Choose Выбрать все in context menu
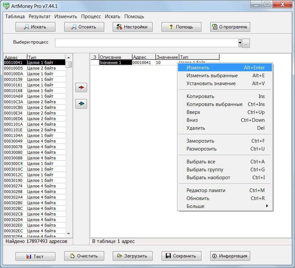This screenshot has width=295, height=268. coord(225,162)
